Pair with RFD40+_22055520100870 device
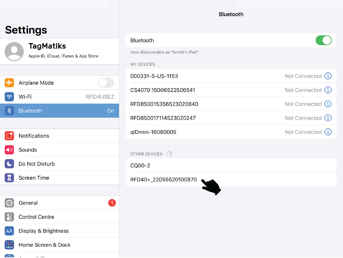The height and width of the screenshot is (258, 343). 163,180
